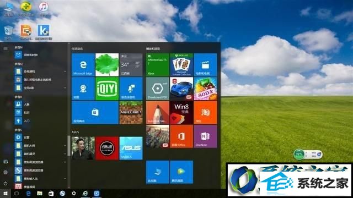The height and width of the screenshot is (198, 353).
Task: Click the Windows Start button on taskbar
Action: pyautogui.click(x=5, y=193)
